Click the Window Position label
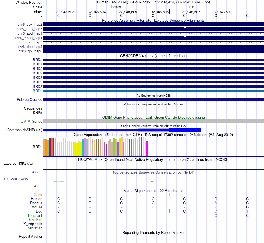264x243 pixels. point(29,2)
